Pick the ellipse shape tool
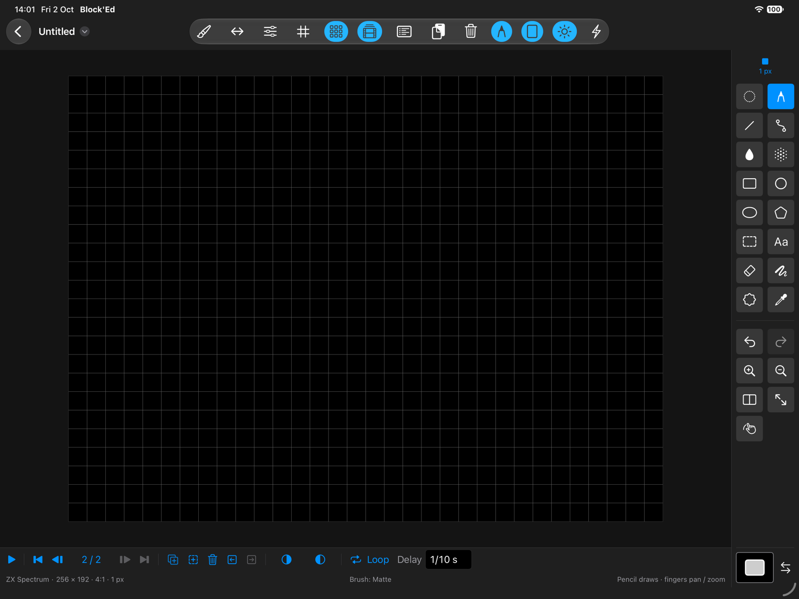Image resolution: width=799 pixels, height=599 pixels. (750, 213)
